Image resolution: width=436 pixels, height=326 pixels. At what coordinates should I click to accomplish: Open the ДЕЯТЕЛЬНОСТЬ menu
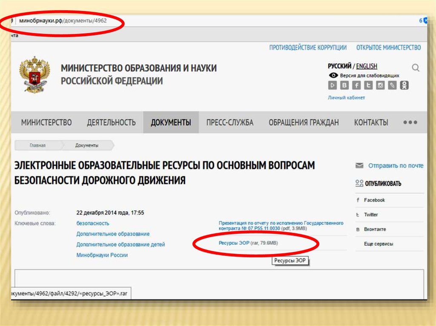(111, 122)
